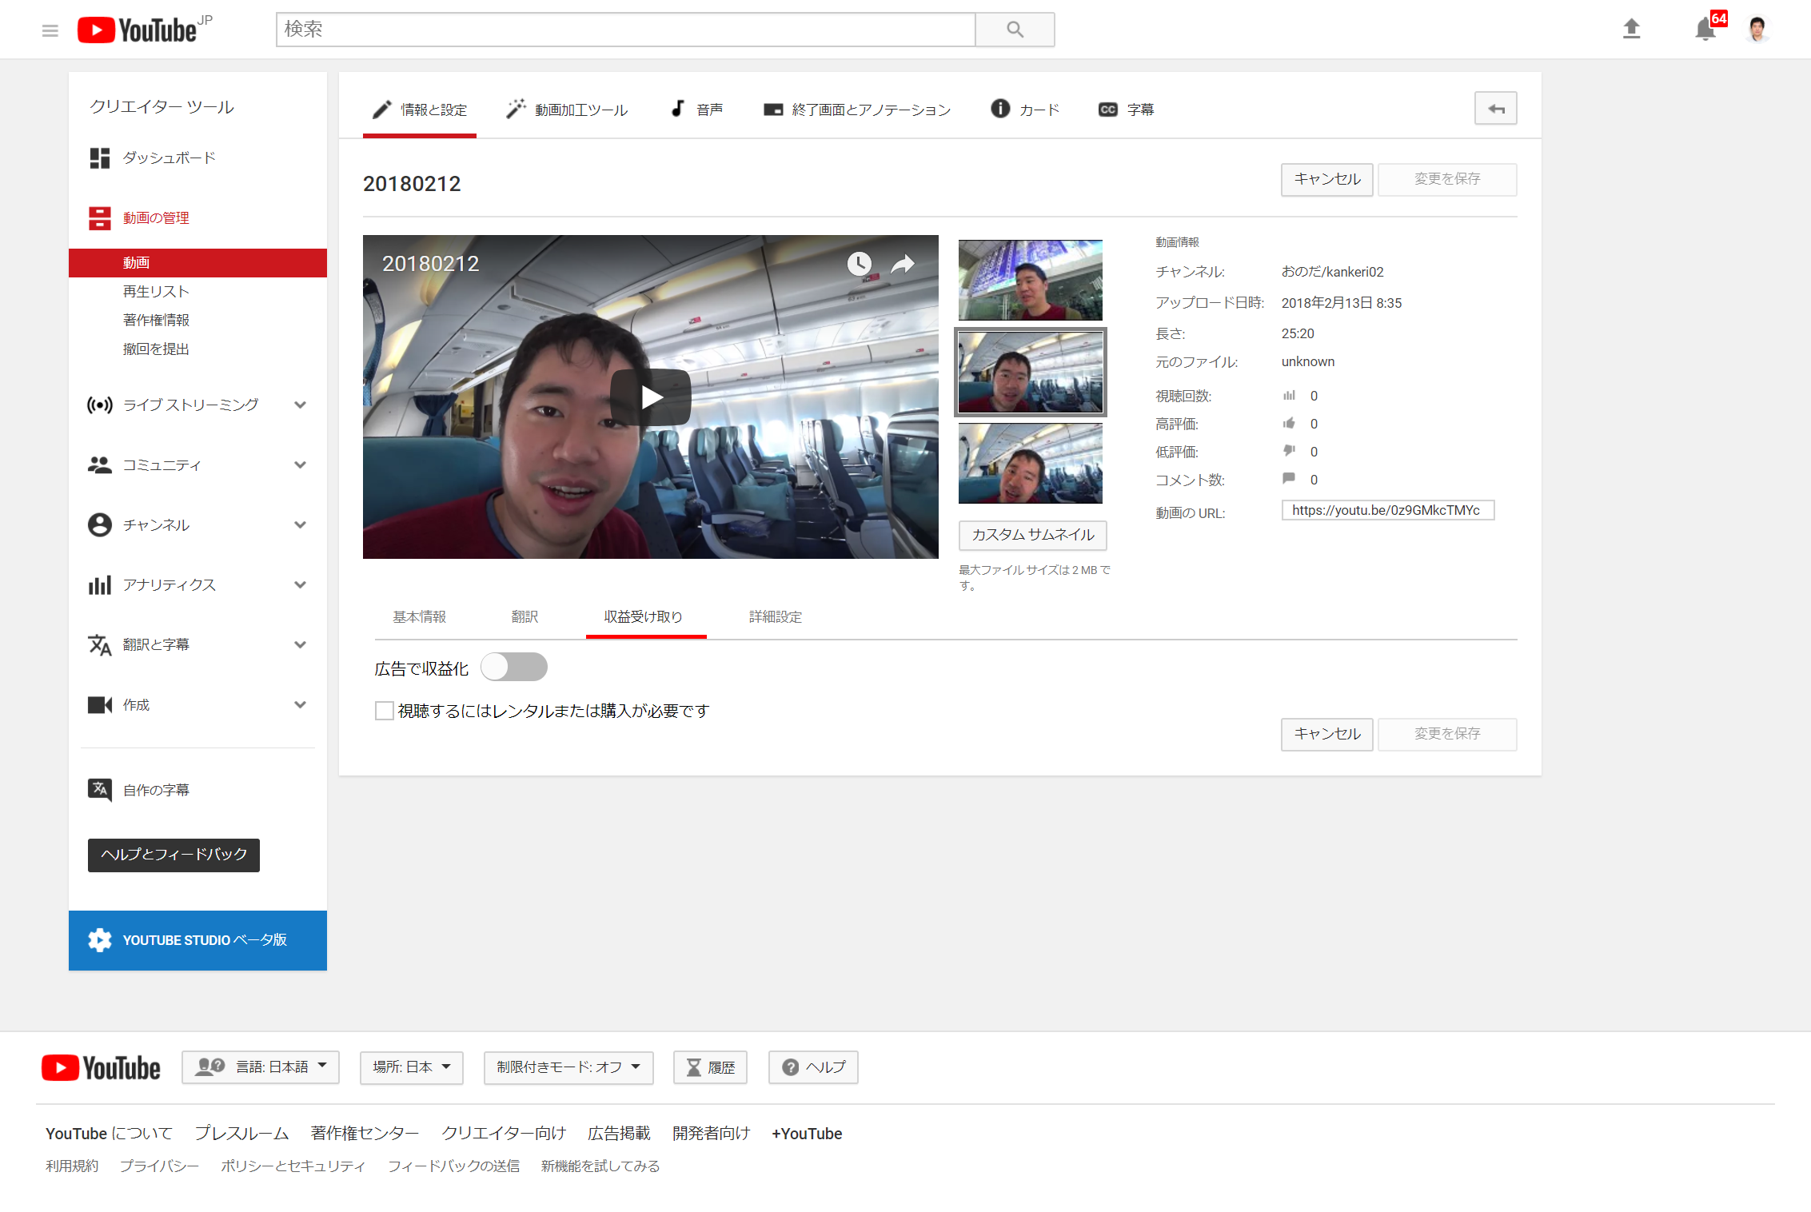Open the 音声 audio tab
The width and height of the screenshot is (1811, 1212).
click(696, 110)
